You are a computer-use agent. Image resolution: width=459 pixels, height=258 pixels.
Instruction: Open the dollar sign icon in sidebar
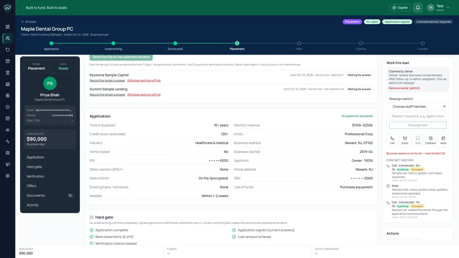pos(8,96)
